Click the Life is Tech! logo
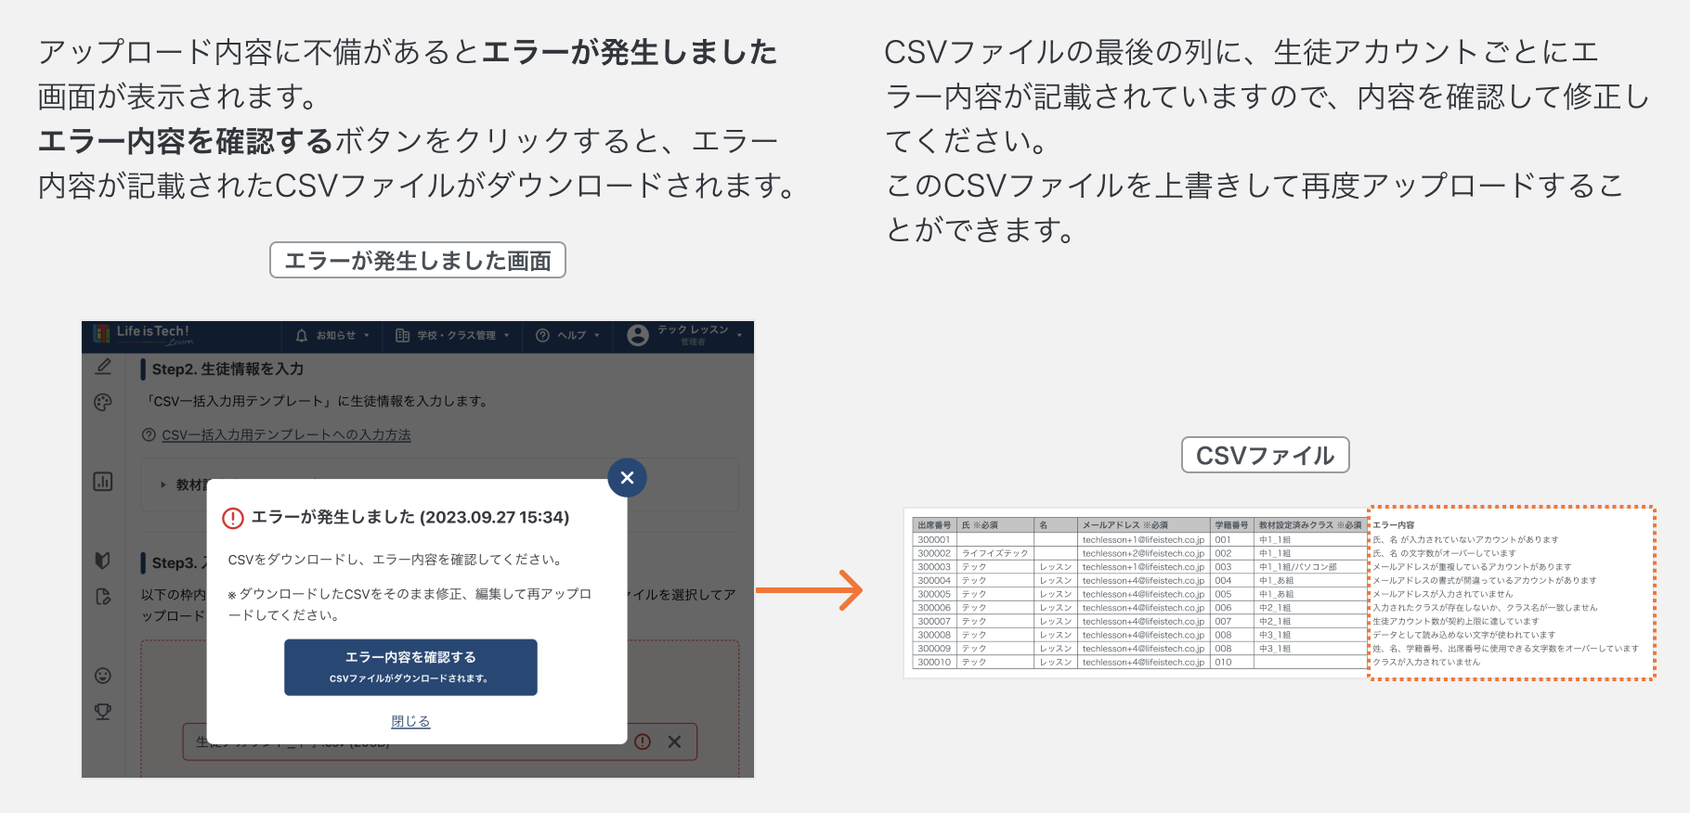Image resolution: width=1690 pixels, height=813 pixels. (144, 334)
